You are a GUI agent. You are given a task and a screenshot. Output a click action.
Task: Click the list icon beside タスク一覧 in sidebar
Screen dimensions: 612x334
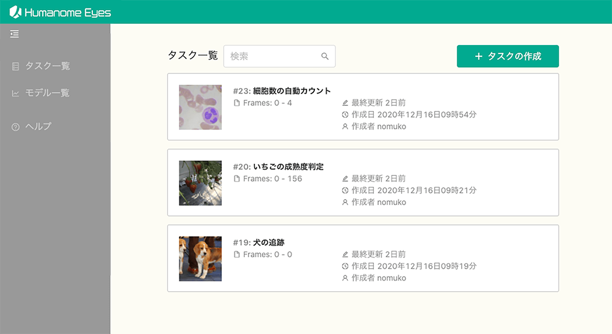[x=16, y=66]
